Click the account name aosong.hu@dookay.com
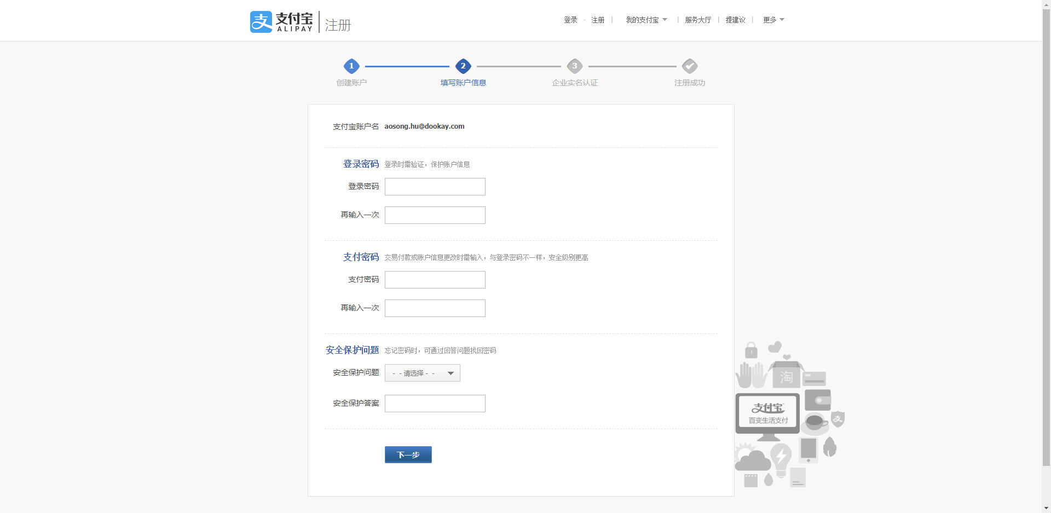 point(424,126)
